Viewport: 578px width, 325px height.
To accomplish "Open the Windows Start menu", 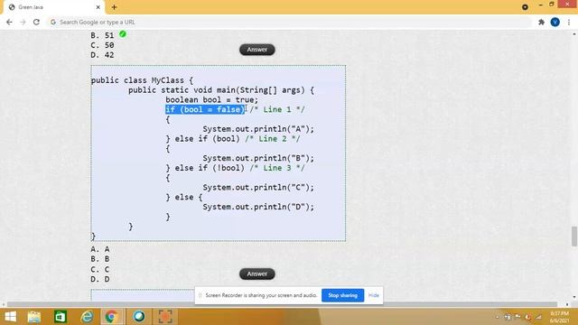I will point(10,317).
